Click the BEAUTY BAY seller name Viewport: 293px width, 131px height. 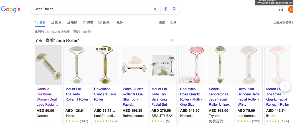[162, 116]
